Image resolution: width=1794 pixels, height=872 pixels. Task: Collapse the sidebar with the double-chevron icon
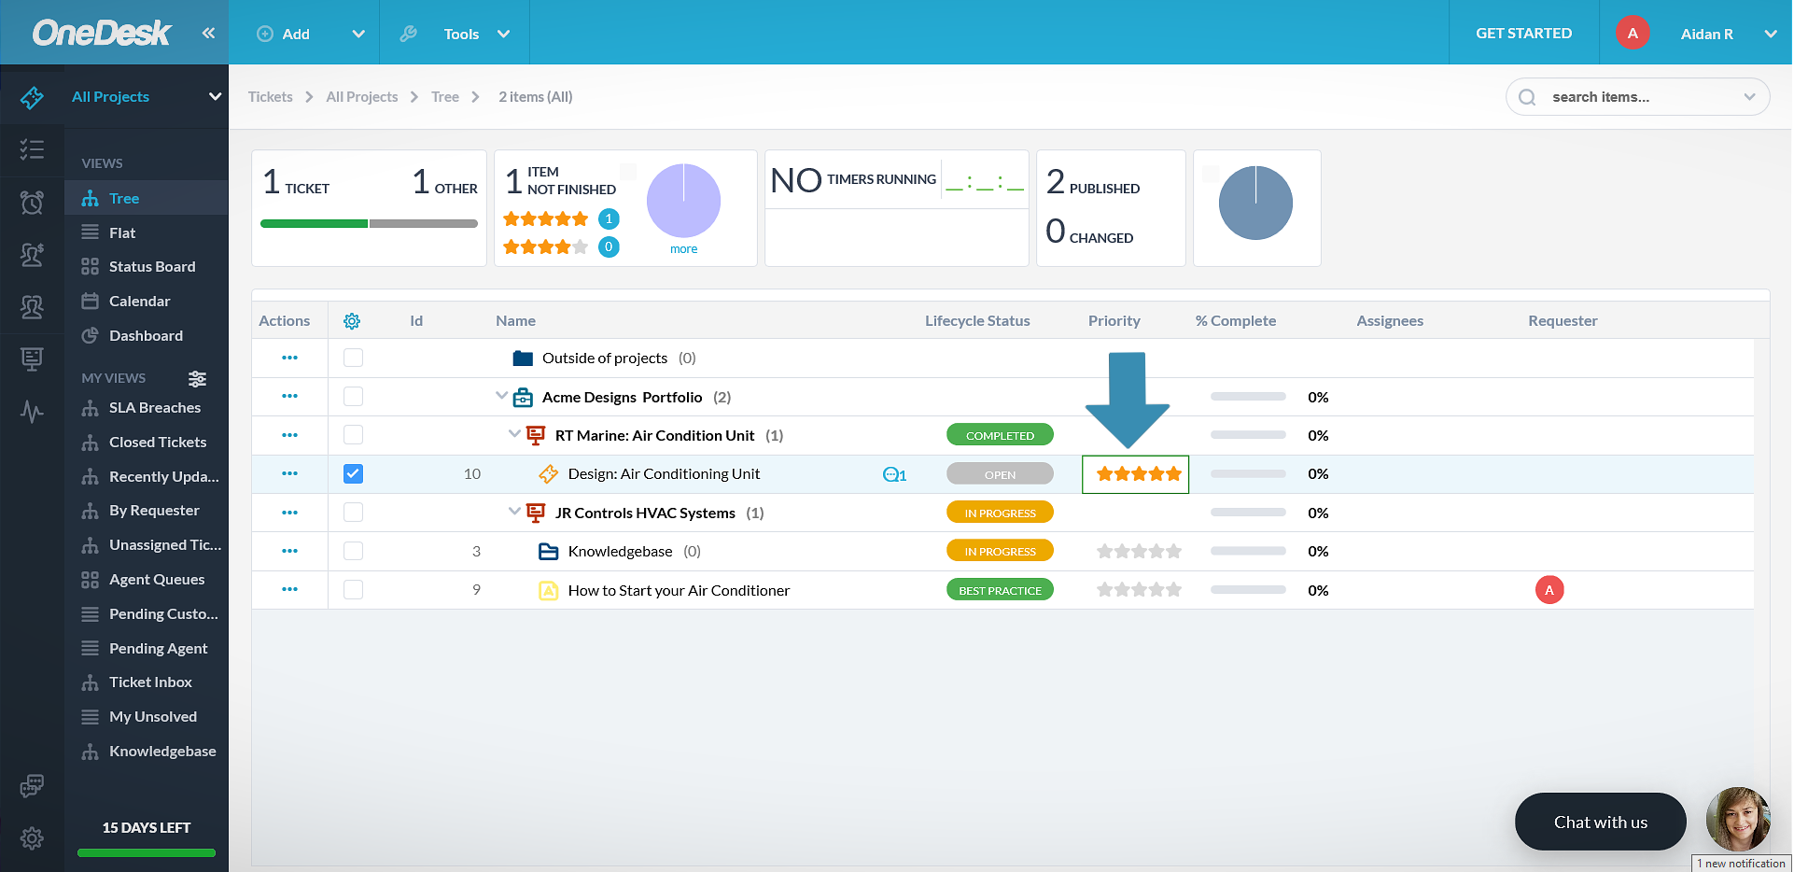208,33
